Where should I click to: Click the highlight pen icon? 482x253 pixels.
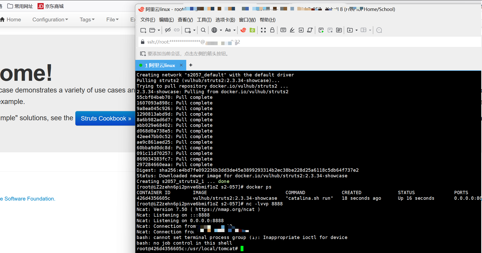[x=292, y=30]
